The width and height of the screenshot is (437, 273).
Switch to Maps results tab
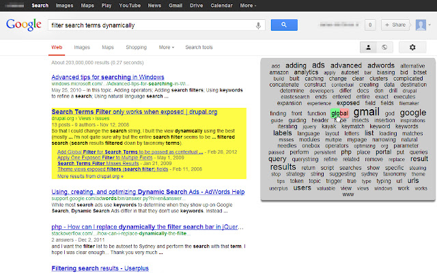(x=108, y=47)
